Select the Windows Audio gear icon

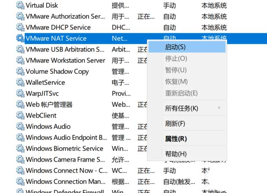tap(20, 126)
